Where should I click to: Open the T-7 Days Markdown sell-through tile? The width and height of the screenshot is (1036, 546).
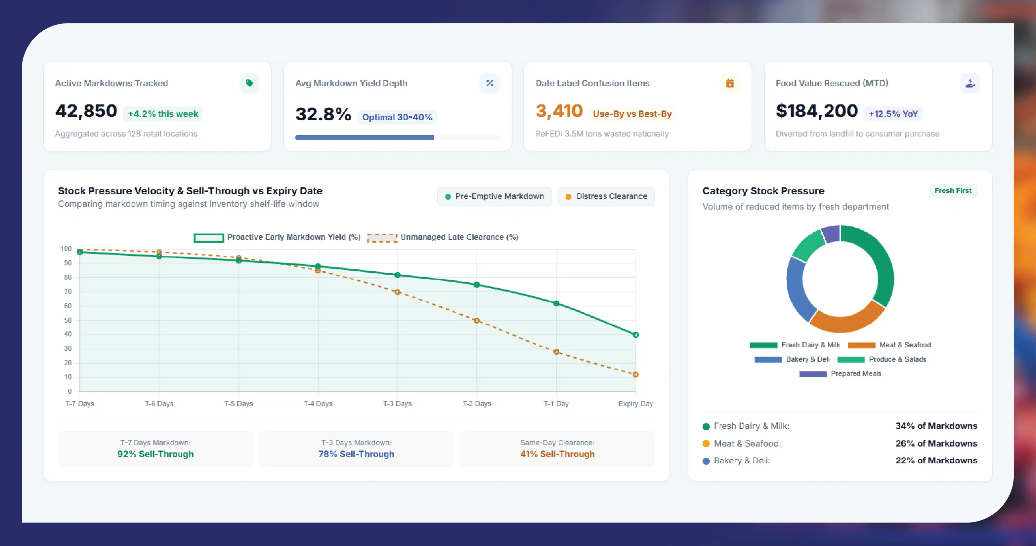point(156,449)
